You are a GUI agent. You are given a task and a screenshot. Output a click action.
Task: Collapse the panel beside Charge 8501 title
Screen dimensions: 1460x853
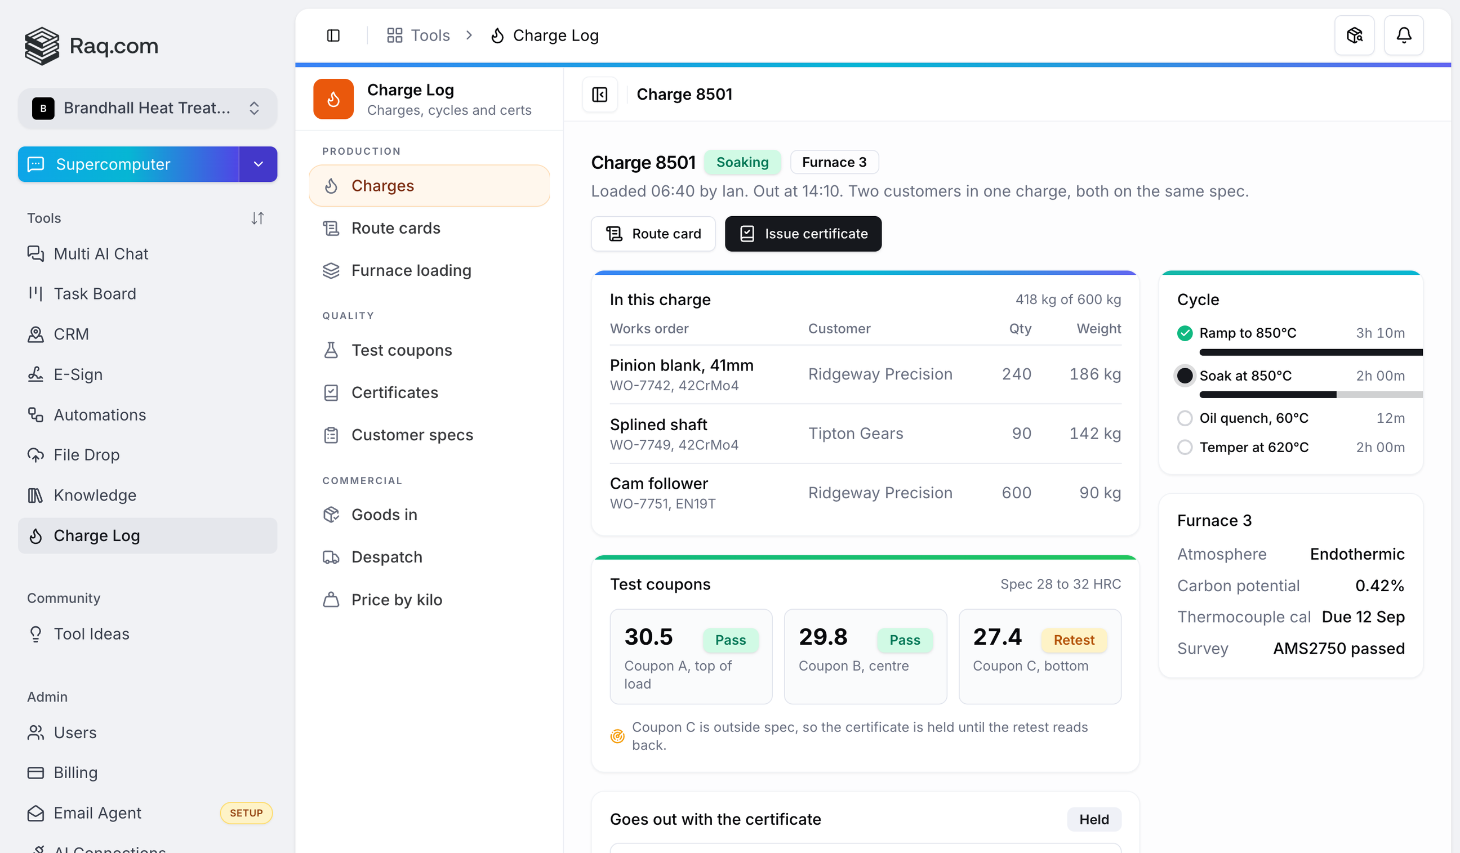(x=600, y=95)
